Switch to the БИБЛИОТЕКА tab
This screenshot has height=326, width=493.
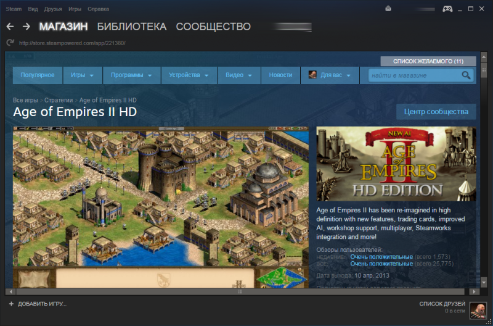[x=132, y=27]
